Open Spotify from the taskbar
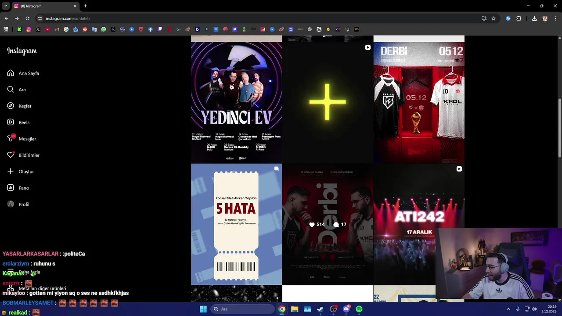 click(x=359, y=309)
